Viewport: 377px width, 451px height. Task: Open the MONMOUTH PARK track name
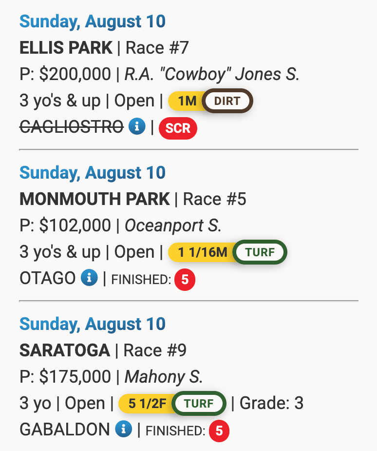[94, 199]
